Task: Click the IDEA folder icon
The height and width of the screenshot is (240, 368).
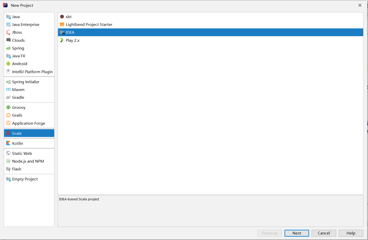Action: point(62,32)
